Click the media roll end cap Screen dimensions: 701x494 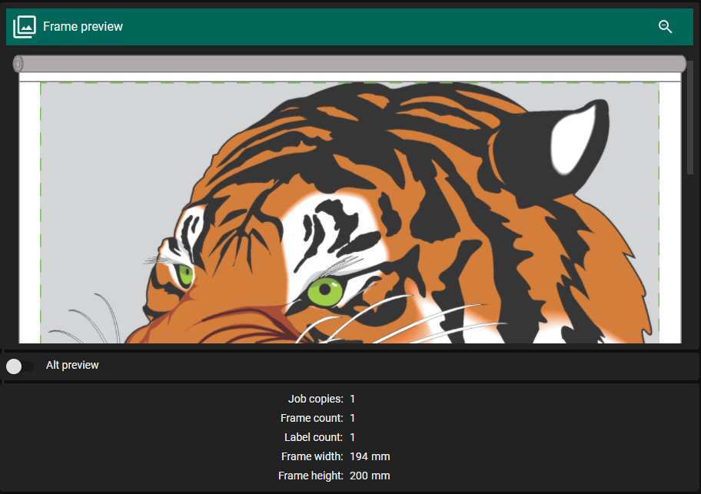click(18, 65)
